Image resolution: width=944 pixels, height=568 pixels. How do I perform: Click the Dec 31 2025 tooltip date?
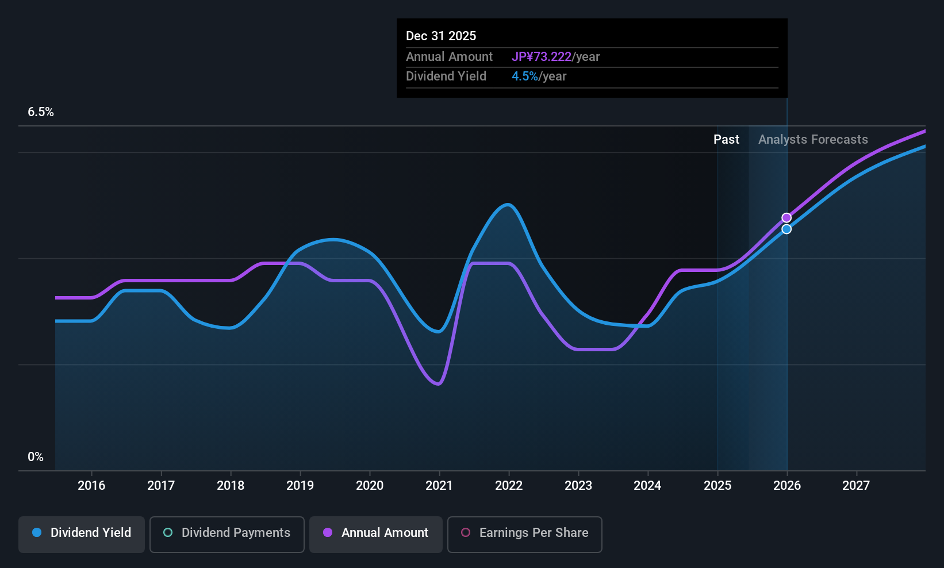[441, 36]
